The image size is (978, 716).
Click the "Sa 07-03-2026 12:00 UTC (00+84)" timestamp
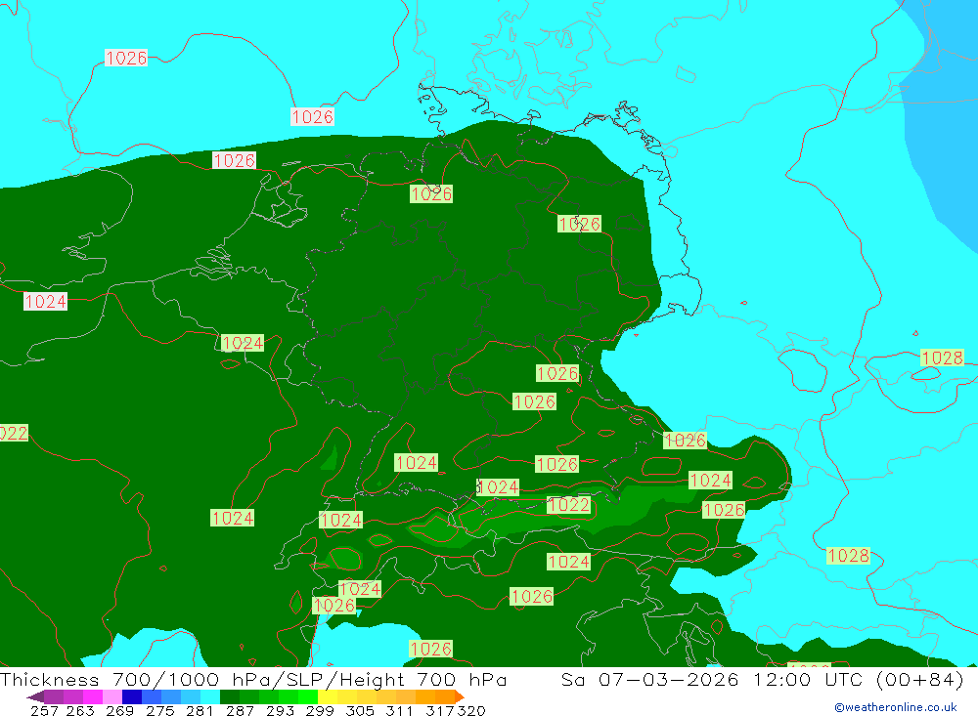tap(762, 679)
